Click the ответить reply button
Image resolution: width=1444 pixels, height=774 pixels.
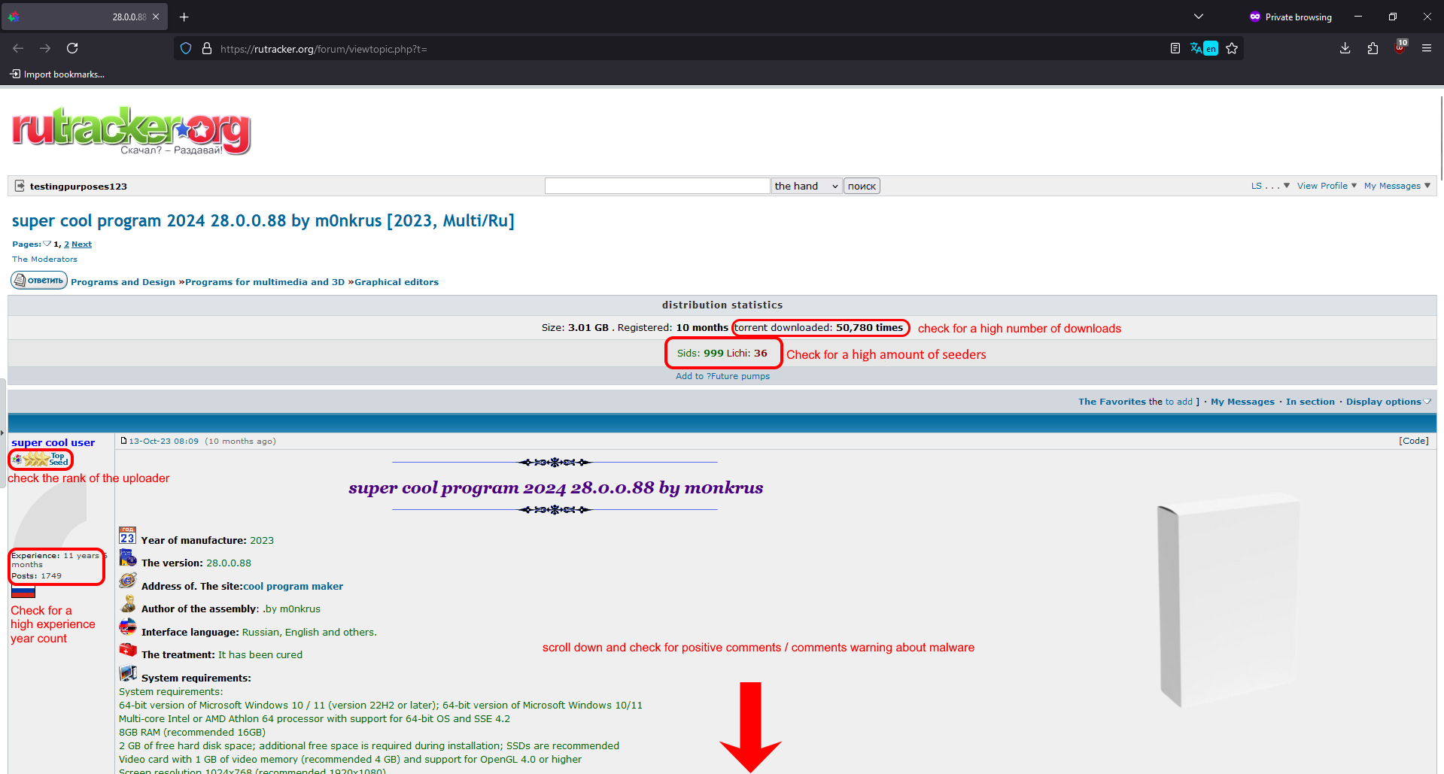[39, 280]
